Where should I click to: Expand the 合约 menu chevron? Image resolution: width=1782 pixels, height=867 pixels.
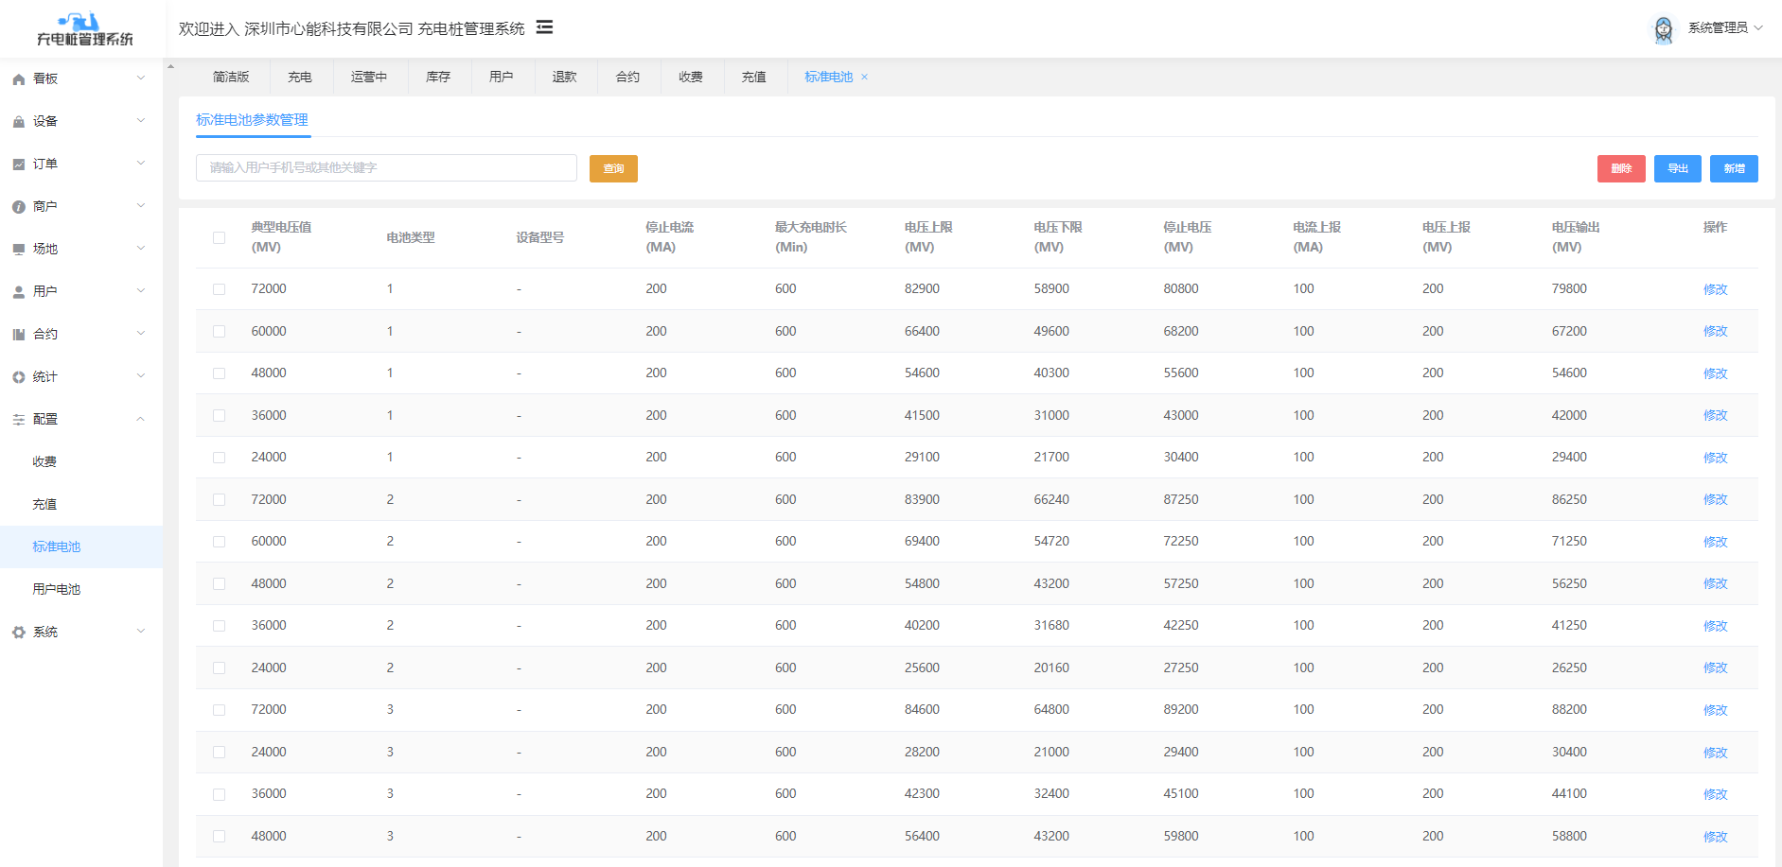point(141,334)
